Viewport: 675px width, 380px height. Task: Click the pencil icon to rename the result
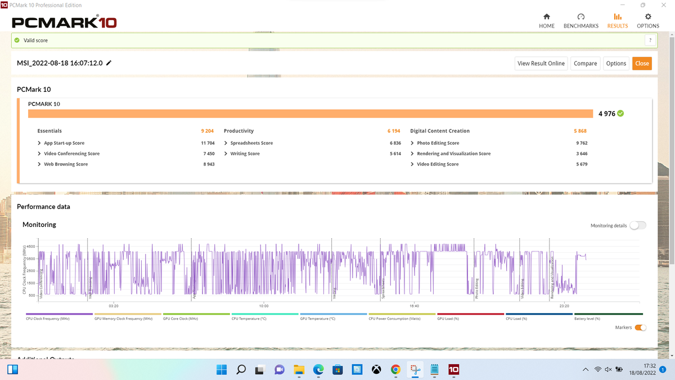[x=109, y=63]
